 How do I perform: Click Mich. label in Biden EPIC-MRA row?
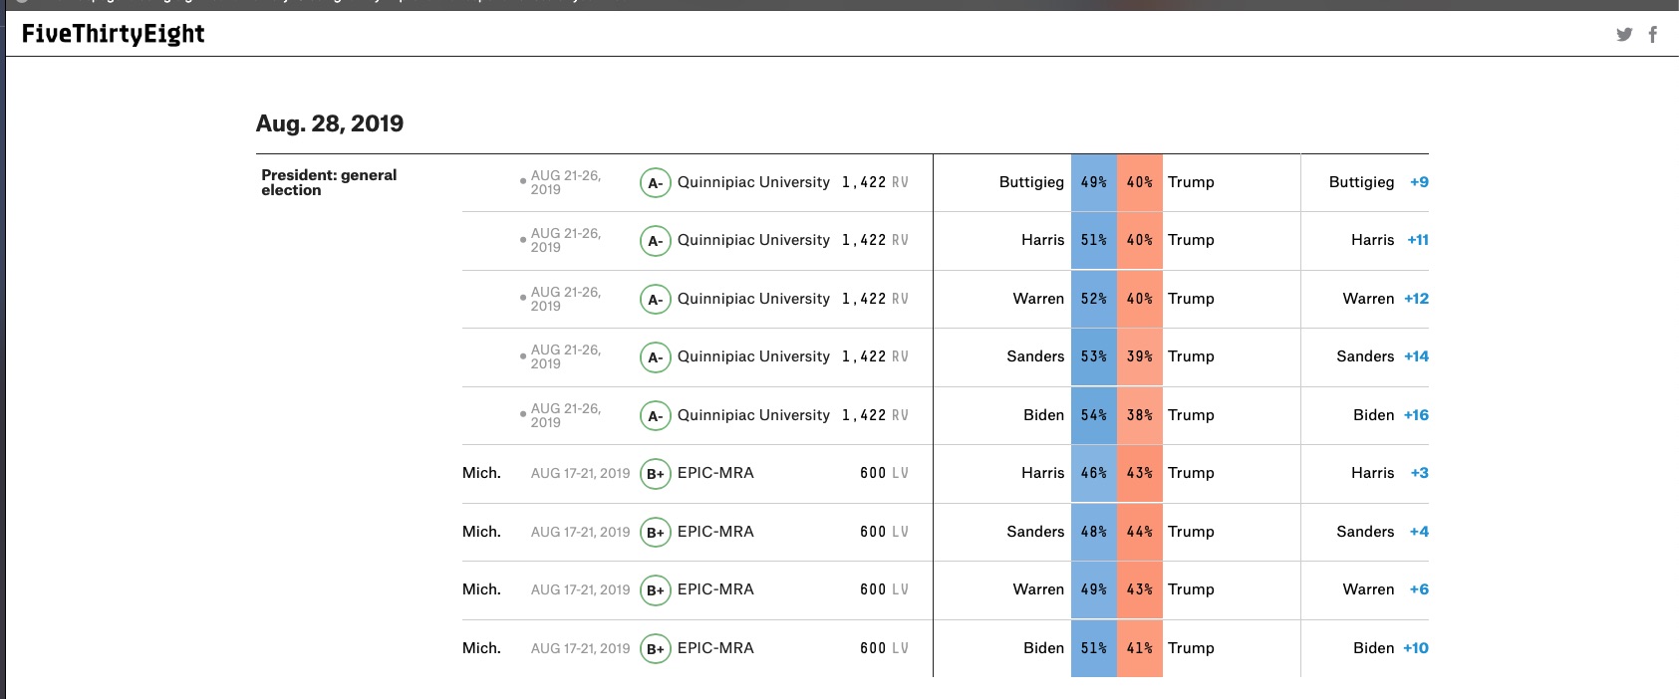coord(481,648)
